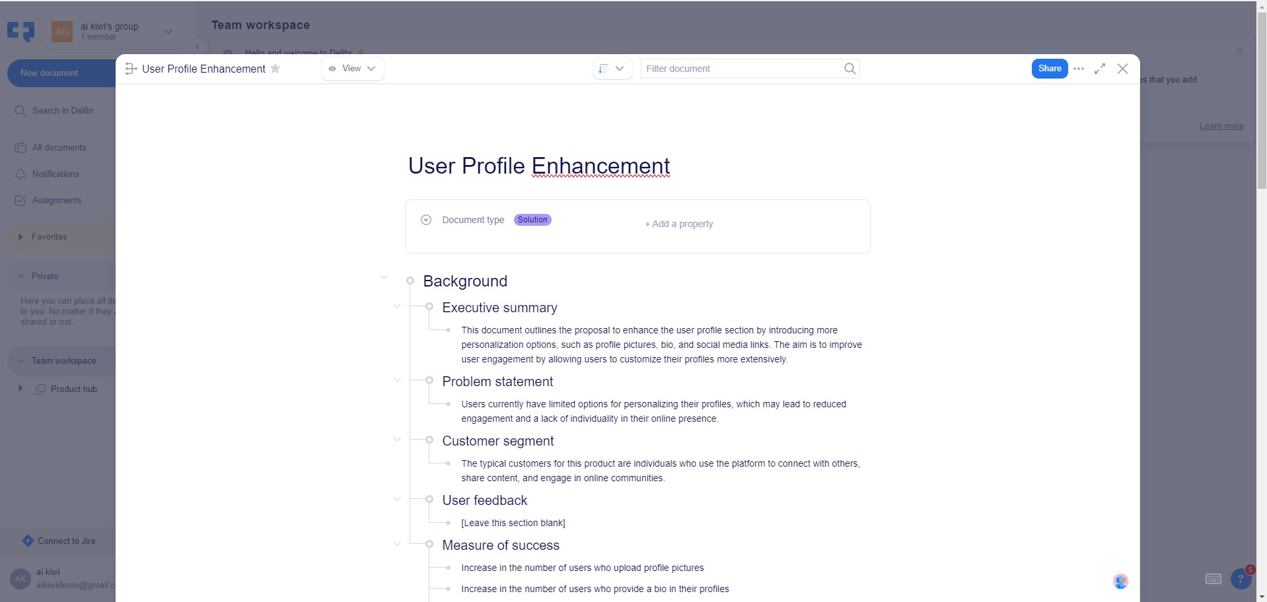Collapse the Team workspace section

pos(20,361)
